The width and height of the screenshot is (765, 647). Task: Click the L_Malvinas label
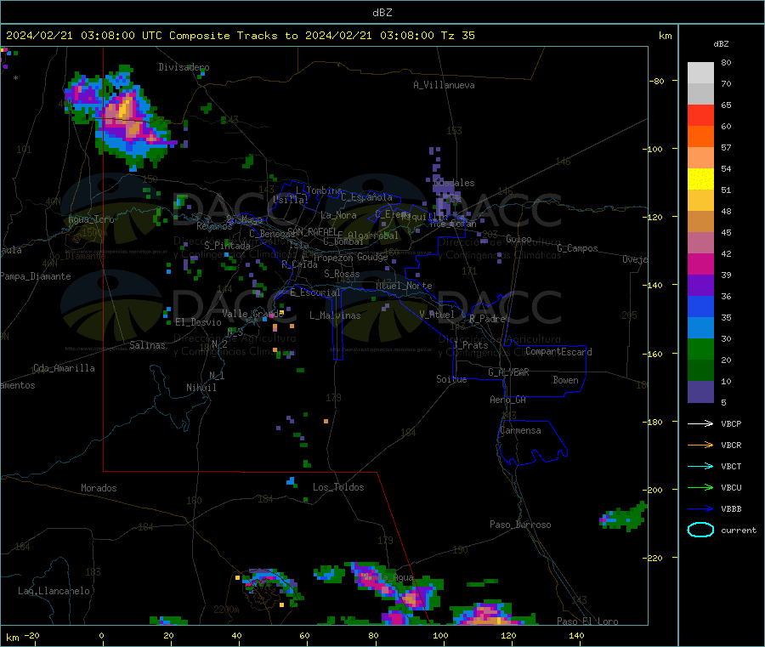click(335, 315)
